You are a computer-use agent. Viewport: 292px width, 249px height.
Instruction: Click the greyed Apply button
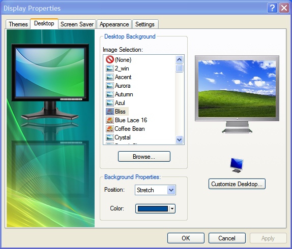pos(268,238)
